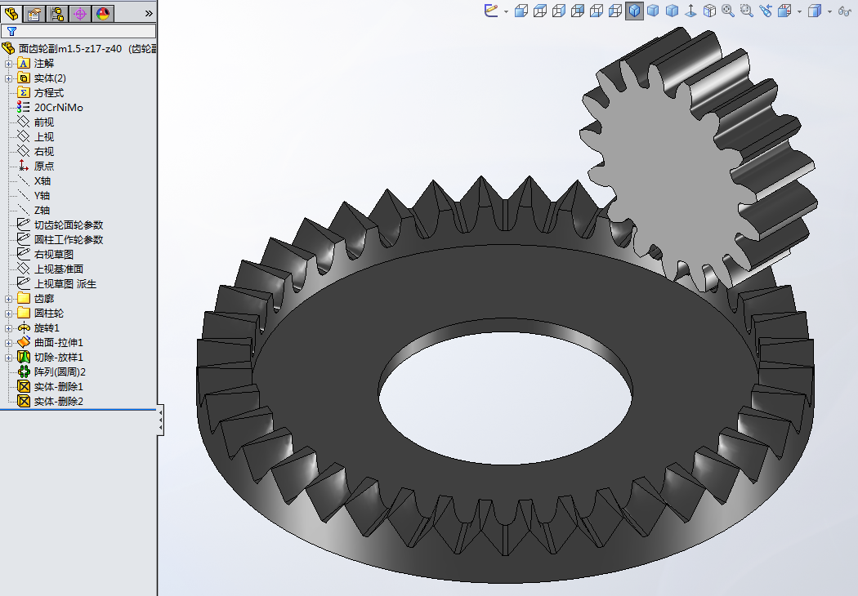858x596 pixels.
Task: Click the Section View cube icon
Action: click(x=784, y=11)
